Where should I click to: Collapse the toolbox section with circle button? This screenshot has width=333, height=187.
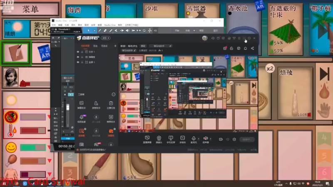[x=114, y=94]
